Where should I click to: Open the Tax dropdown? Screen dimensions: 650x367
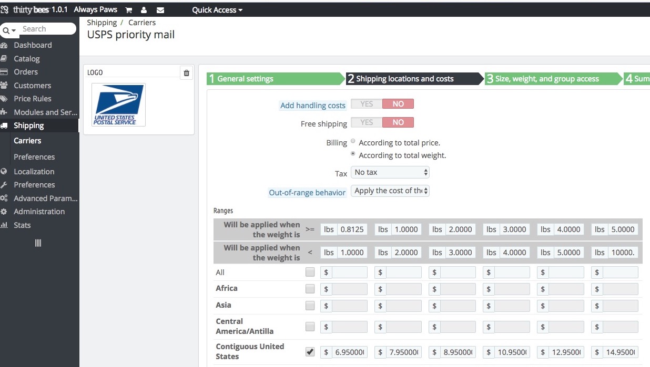390,172
